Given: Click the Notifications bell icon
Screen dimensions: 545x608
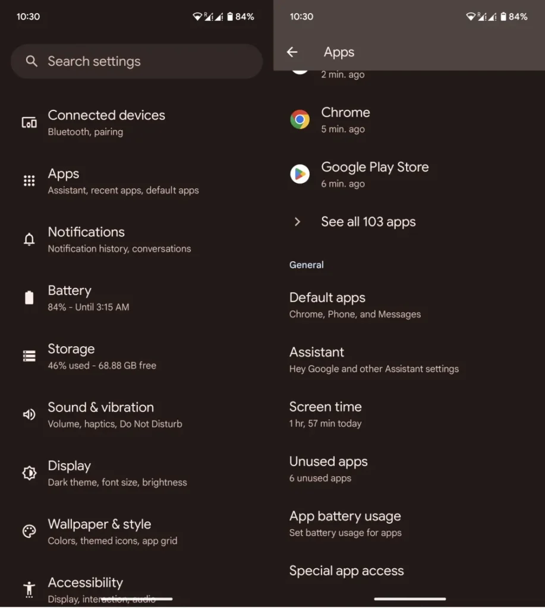Looking at the screenshot, I should point(29,239).
